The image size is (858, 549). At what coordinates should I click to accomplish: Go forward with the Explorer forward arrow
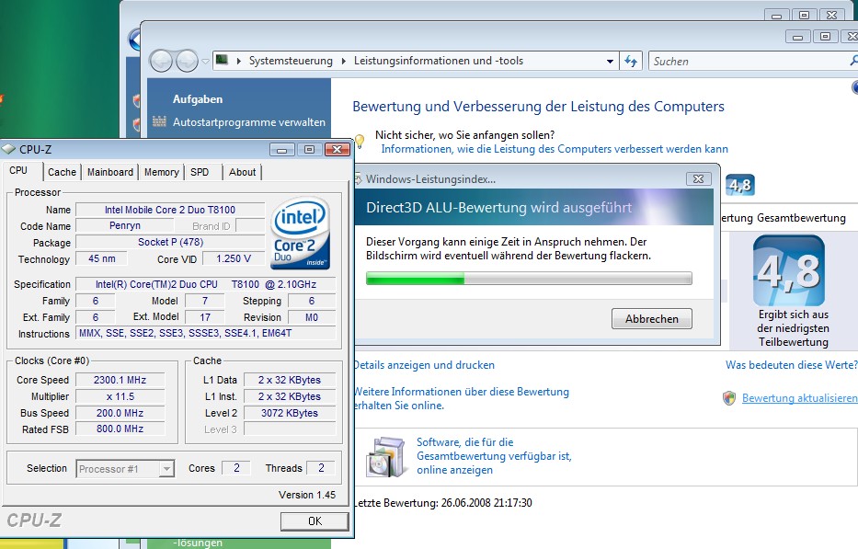point(186,61)
